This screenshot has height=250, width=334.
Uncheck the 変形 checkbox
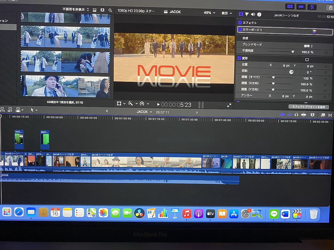(239, 58)
